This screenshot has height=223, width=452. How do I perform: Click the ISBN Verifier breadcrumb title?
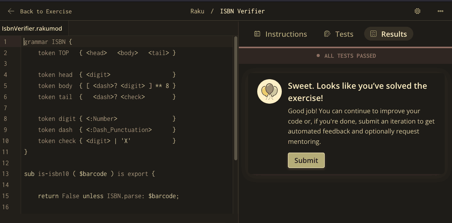pyautogui.click(x=242, y=11)
